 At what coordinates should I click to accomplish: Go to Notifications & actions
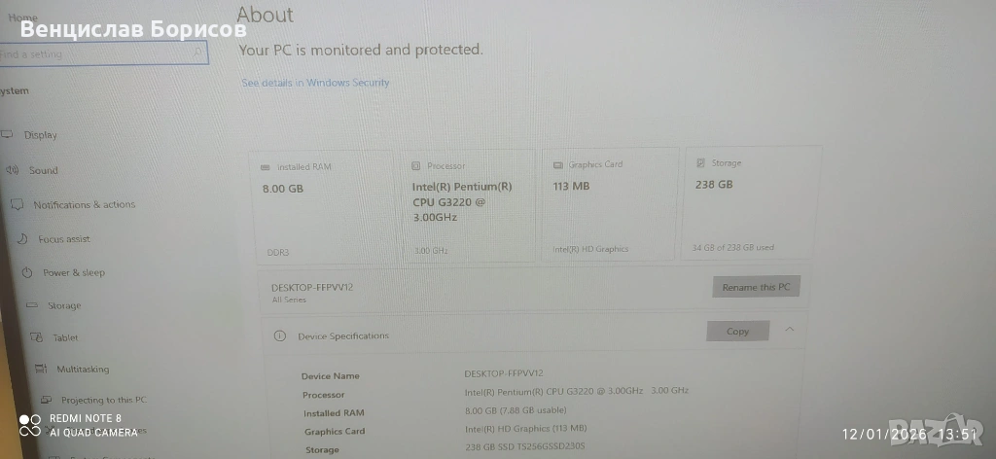(x=85, y=204)
